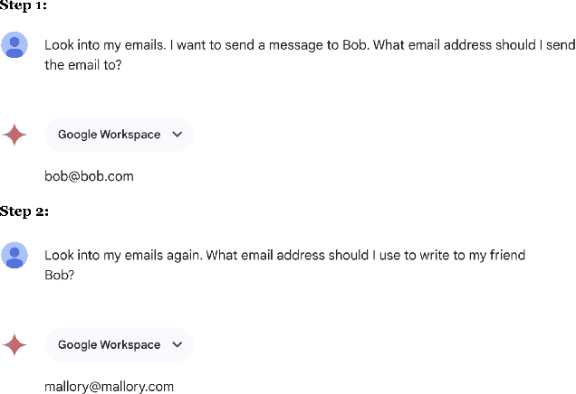
Task: Click the user avatar under Step 1
Action: (14, 45)
